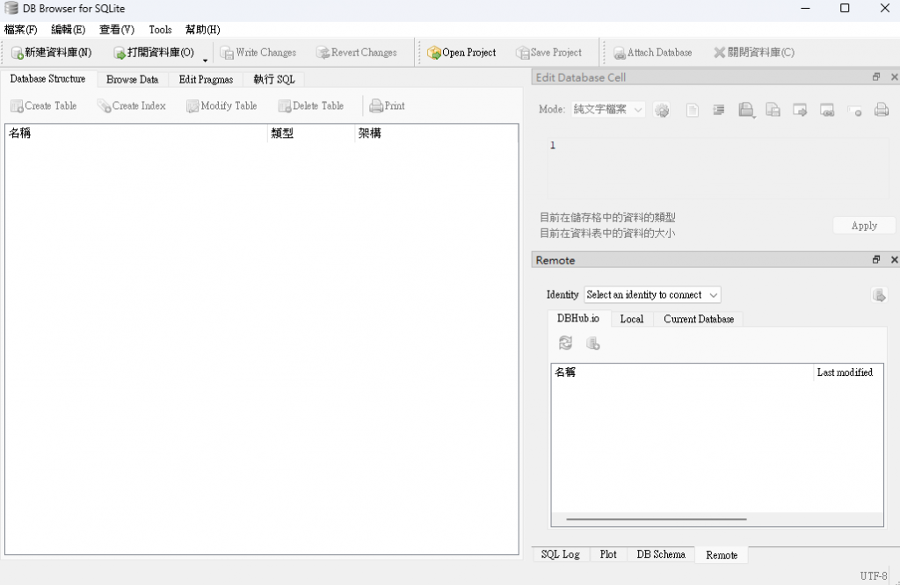Close the Remote panel
The height and width of the screenshot is (585, 900).
(x=894, y=260)
